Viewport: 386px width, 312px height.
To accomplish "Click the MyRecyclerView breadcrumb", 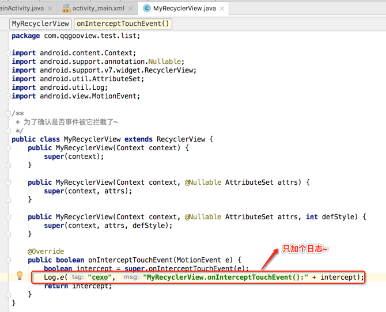I will tap(40, 24).
